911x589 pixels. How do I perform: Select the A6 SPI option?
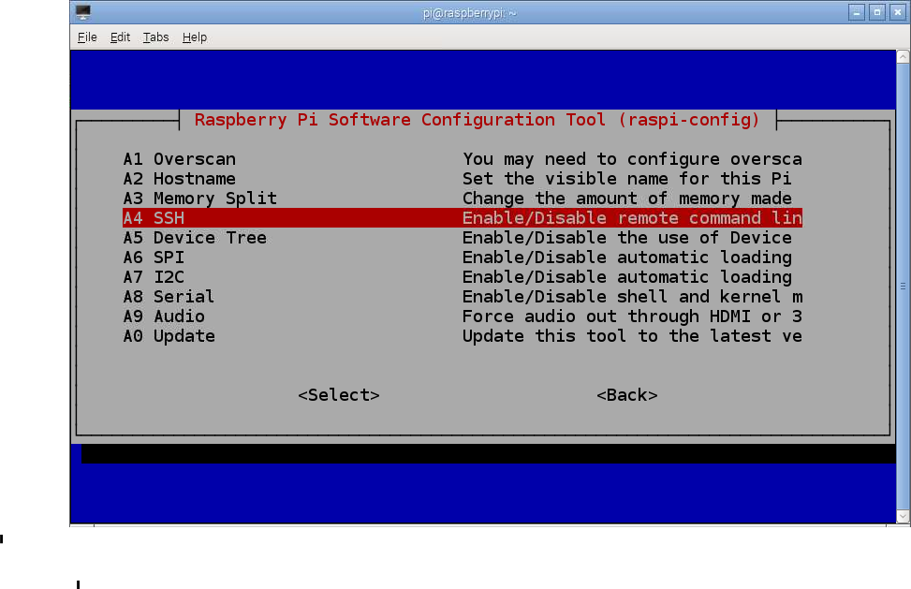coord(463,258)
